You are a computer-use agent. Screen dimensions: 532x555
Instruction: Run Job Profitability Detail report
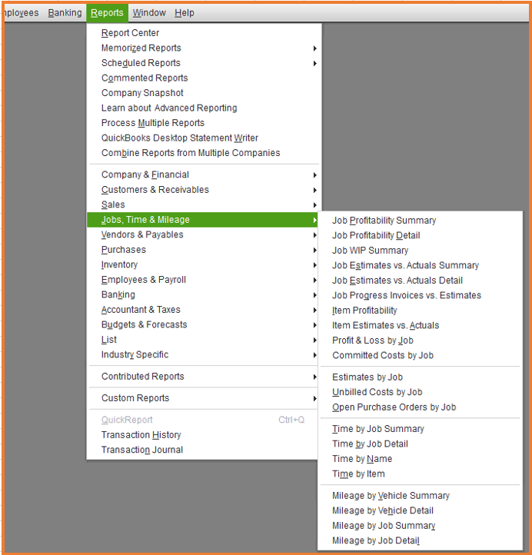tap(421, 235)
